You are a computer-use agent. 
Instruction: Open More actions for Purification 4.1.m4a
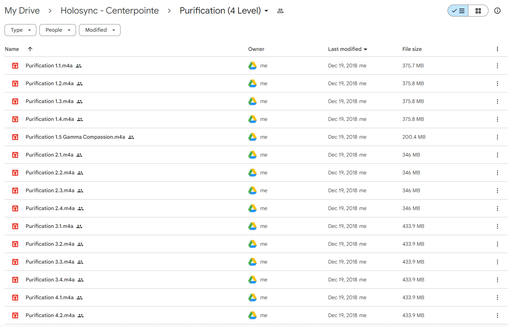point(497,298)
